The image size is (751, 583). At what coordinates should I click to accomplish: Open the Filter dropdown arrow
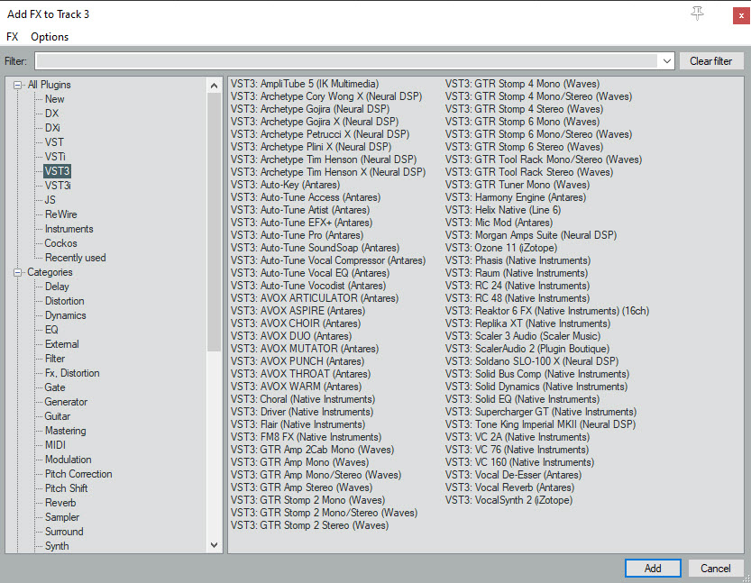(666, 61)
